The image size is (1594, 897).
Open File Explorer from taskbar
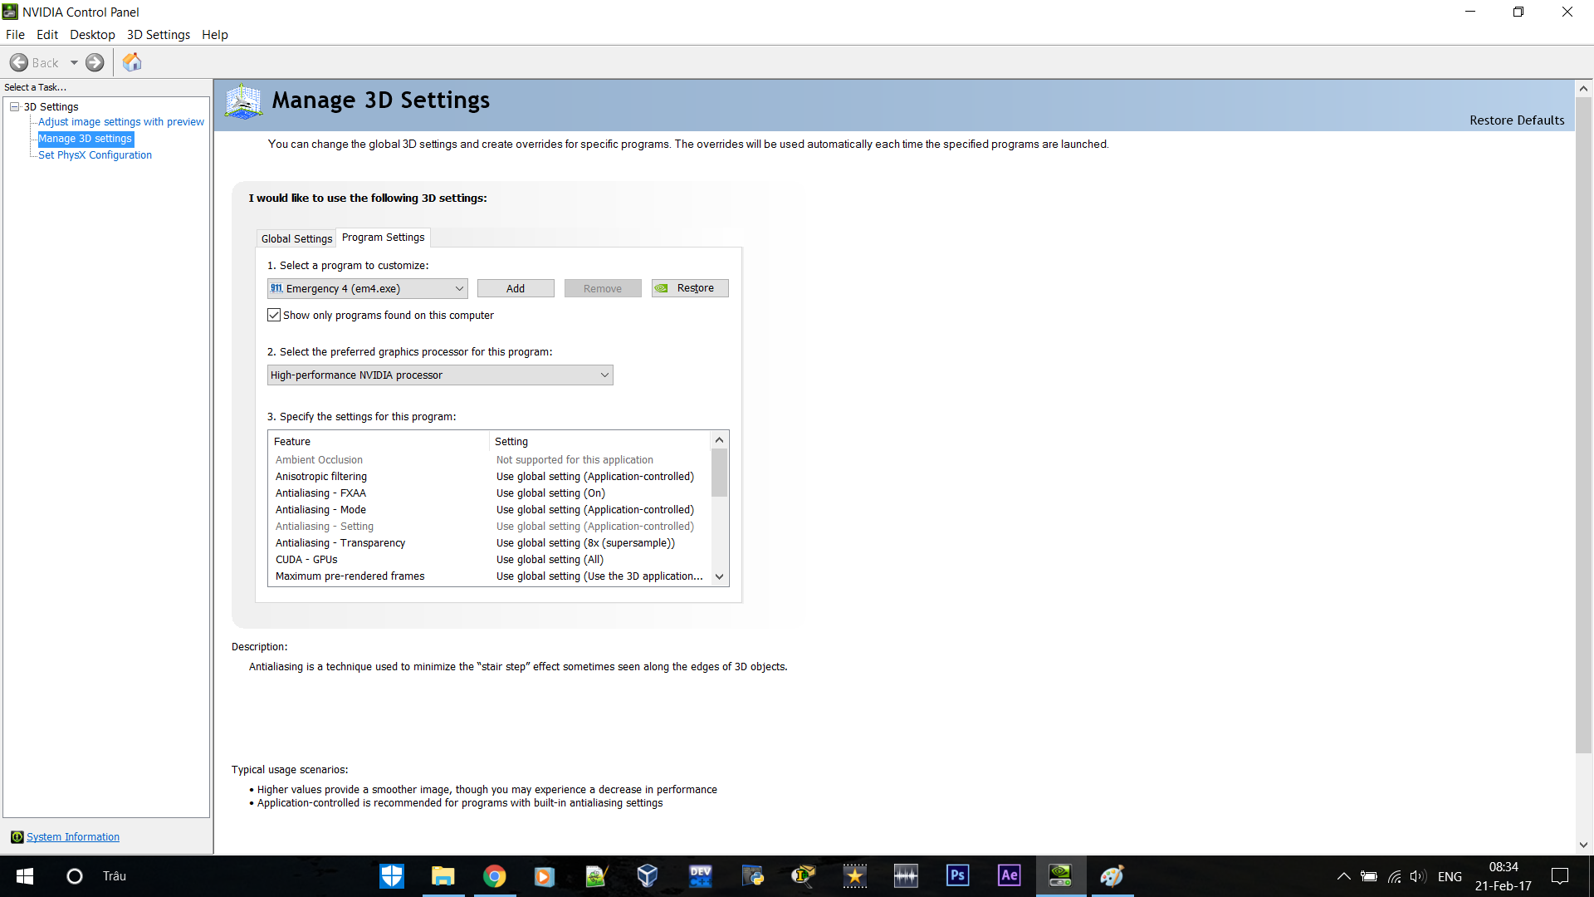tap(443, 876)
